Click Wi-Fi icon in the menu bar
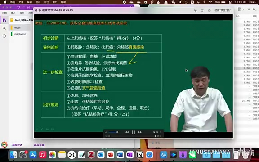This screenshot has width=259, height=162. tap(210, 2)
